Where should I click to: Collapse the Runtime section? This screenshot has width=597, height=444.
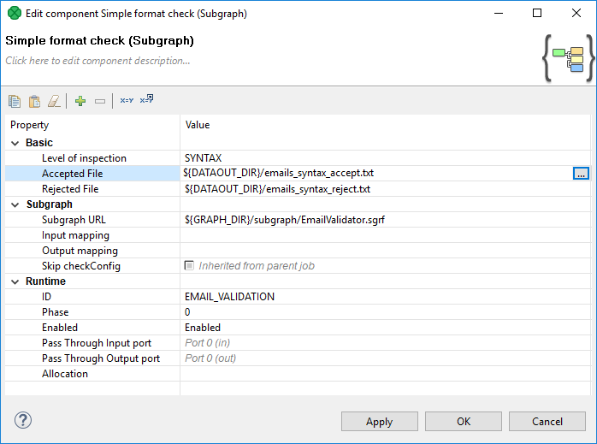point(15,281)
